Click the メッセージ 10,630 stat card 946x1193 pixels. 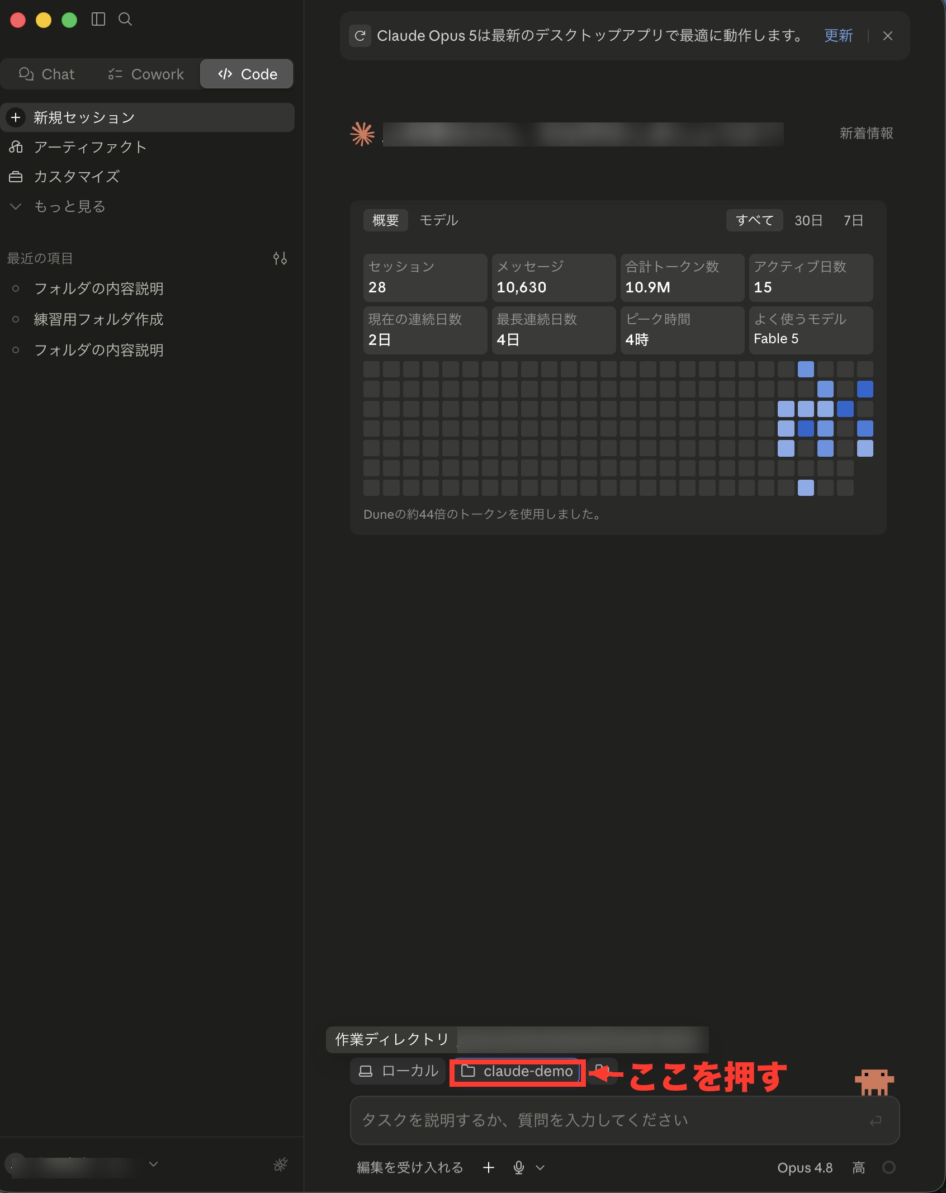[x=554, y=278]
